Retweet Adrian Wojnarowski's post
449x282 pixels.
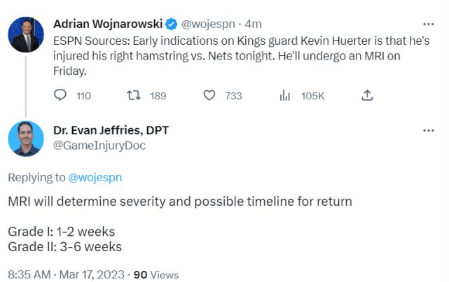(x=132, y=96)
